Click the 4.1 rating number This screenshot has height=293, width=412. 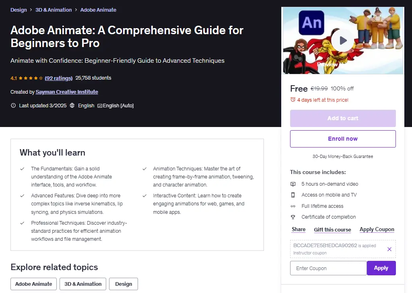point(14,78)
